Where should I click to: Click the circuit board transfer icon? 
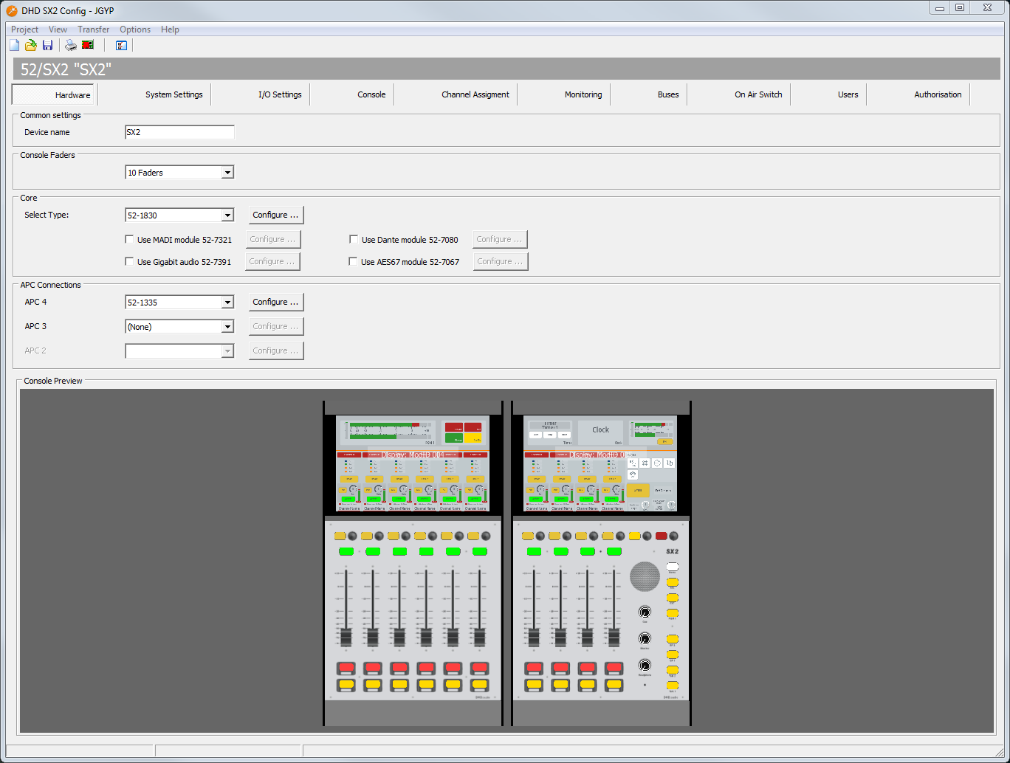(88, 45)
